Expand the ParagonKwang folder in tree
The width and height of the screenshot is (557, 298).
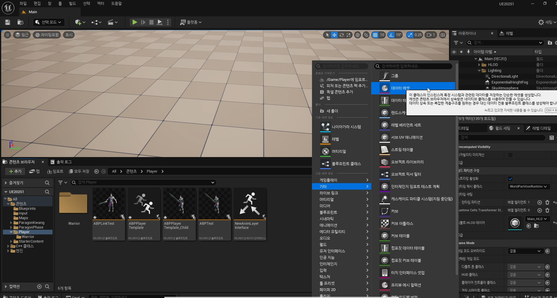coord(11,223)
